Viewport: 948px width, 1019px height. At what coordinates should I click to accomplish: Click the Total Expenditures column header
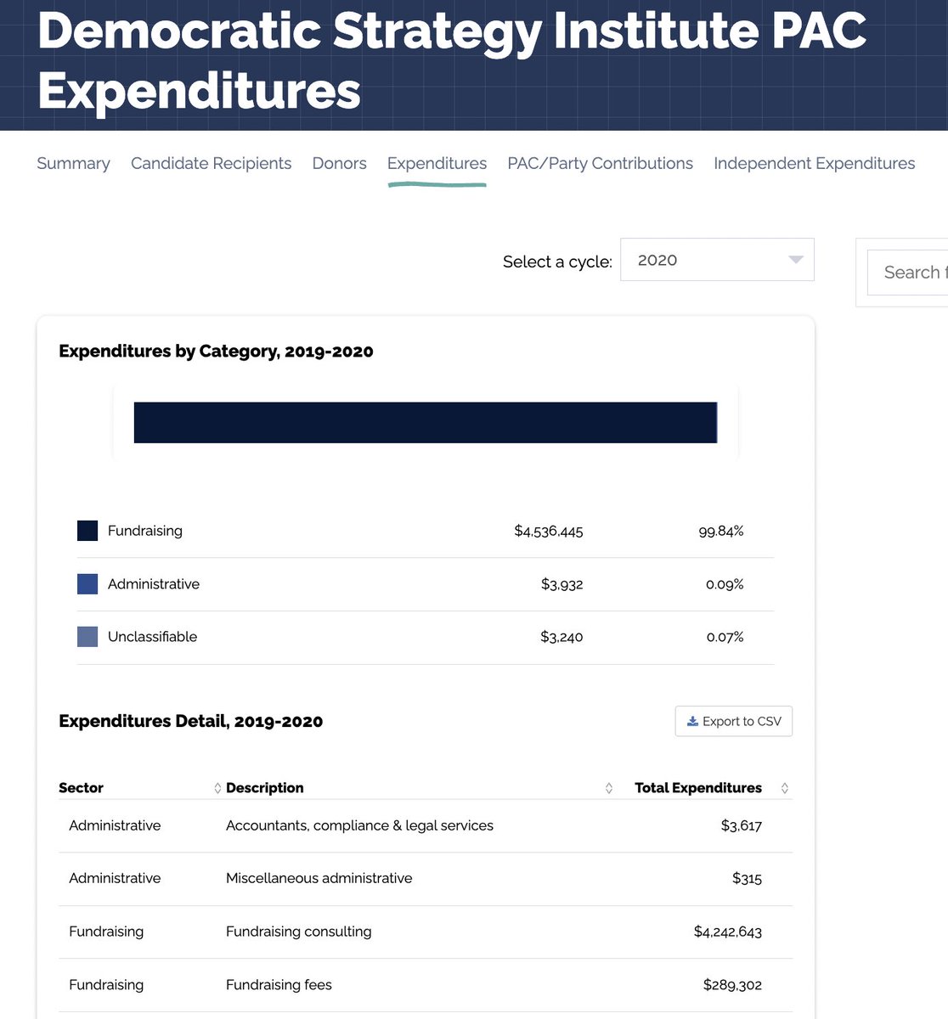(698, 788)
